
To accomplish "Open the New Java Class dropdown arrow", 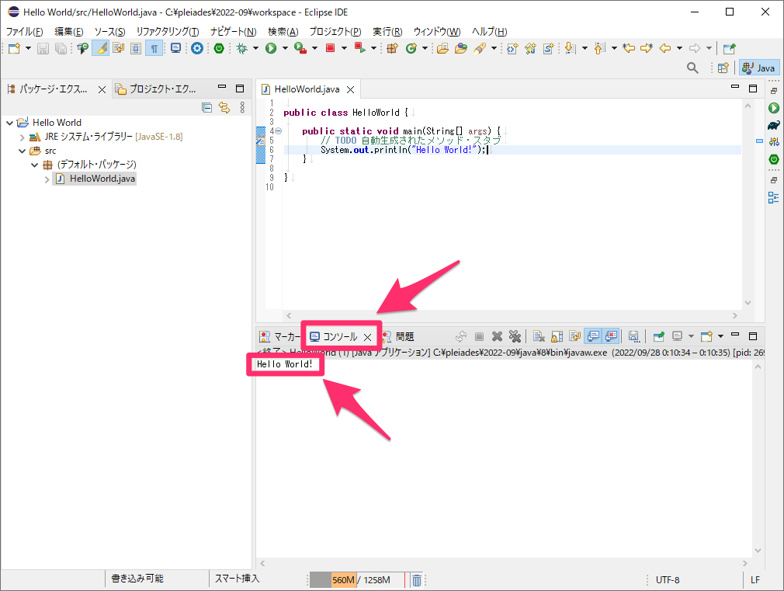I will click(425, 49).
